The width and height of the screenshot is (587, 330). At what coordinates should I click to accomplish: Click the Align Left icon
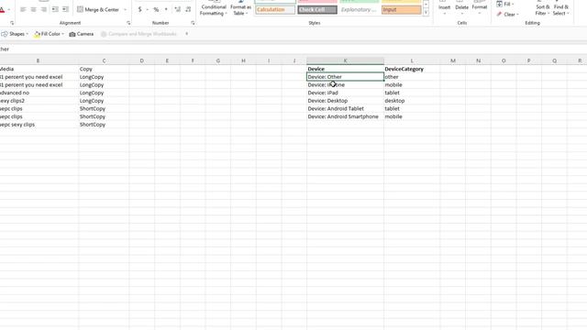(23, 9)
